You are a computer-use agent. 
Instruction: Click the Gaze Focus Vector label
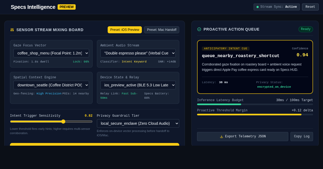click(30, 46)
